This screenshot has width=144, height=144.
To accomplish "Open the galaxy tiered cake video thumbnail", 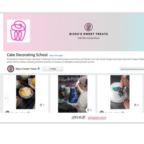I will tap(73, 94).
